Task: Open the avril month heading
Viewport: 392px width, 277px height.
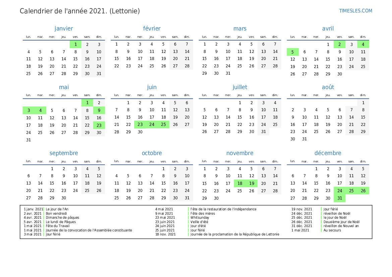Action: click(328, 29)
